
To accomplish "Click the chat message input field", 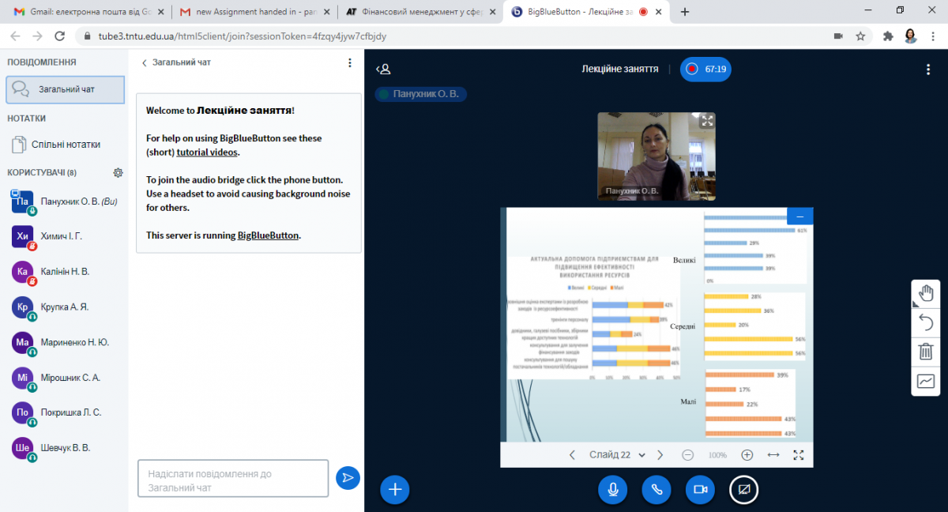I will click(x=232, y=479).
